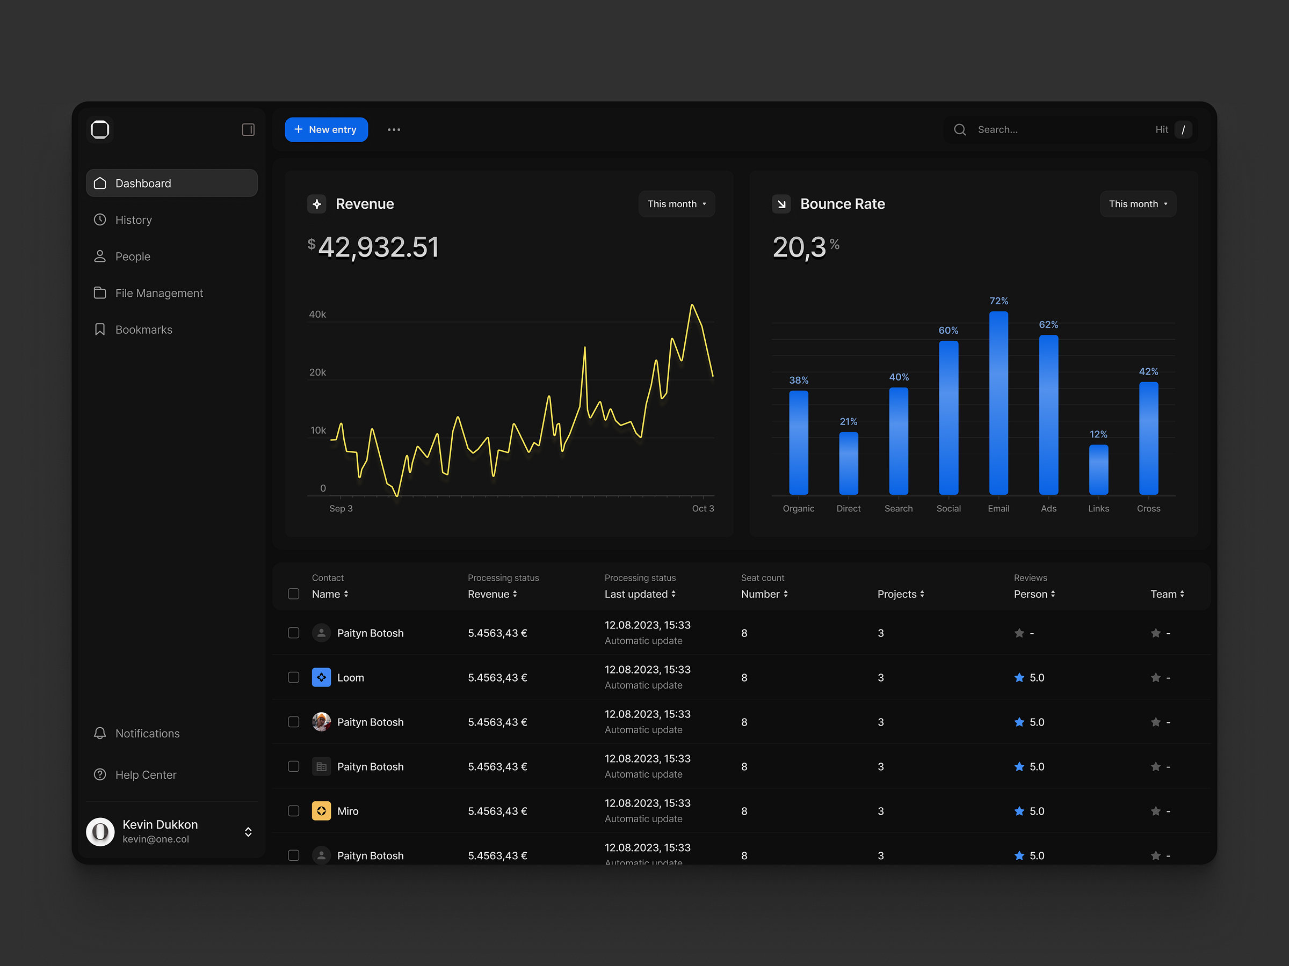Click the 5.0 rating in Loom row

(1037, 677)
